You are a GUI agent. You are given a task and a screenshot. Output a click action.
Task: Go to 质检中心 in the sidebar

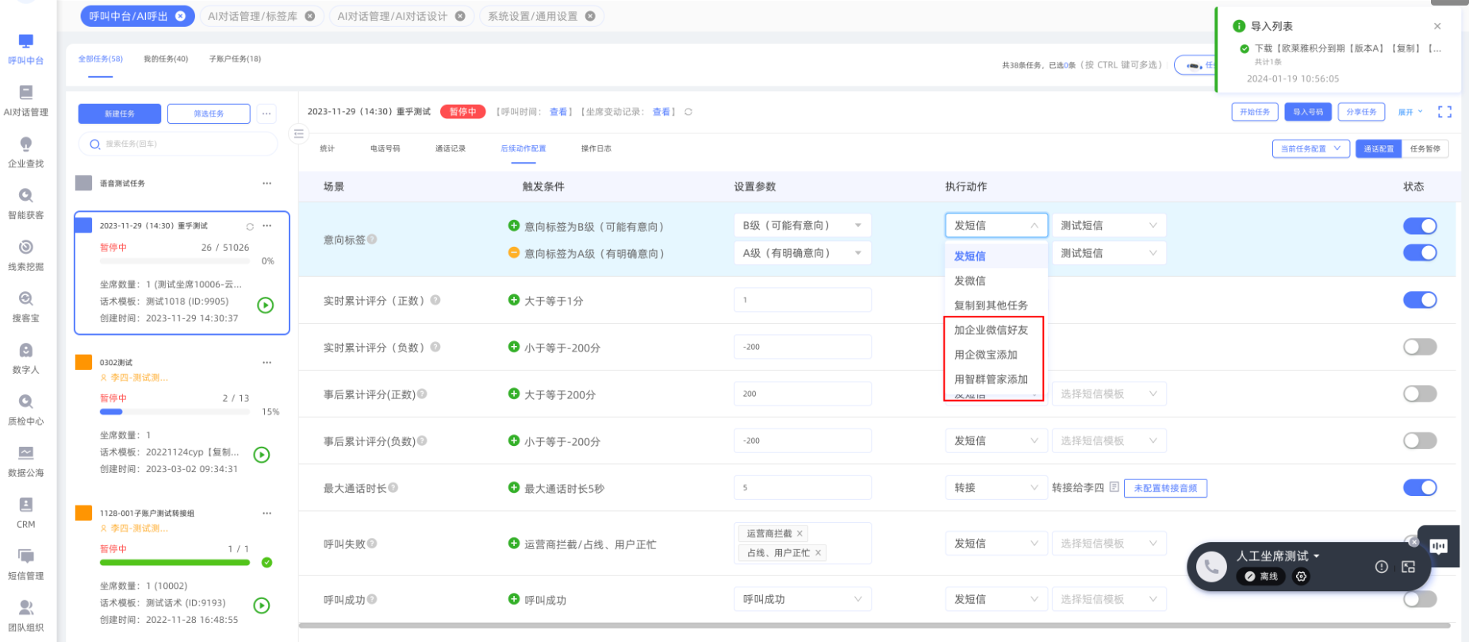(x=25, y=409)
